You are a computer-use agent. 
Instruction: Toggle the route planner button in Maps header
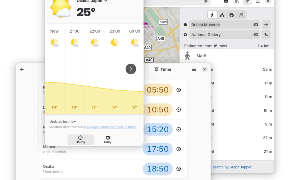coord(247,2)
